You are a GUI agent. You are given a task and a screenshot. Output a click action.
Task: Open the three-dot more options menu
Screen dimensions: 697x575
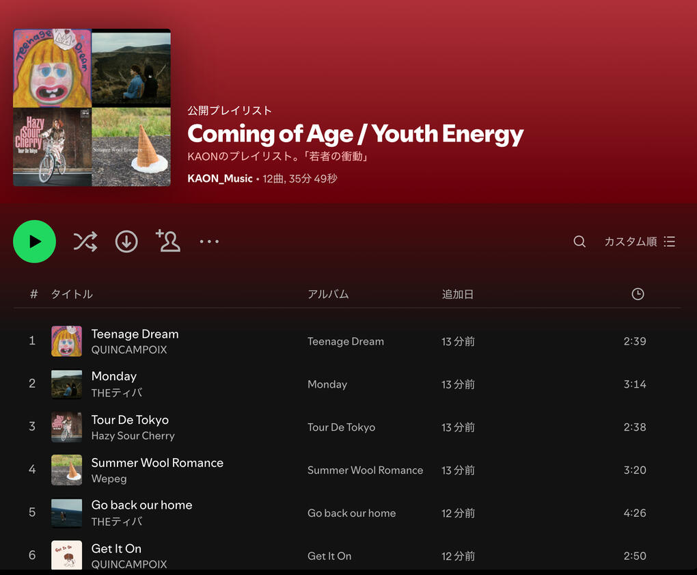(x=209, y=241)
